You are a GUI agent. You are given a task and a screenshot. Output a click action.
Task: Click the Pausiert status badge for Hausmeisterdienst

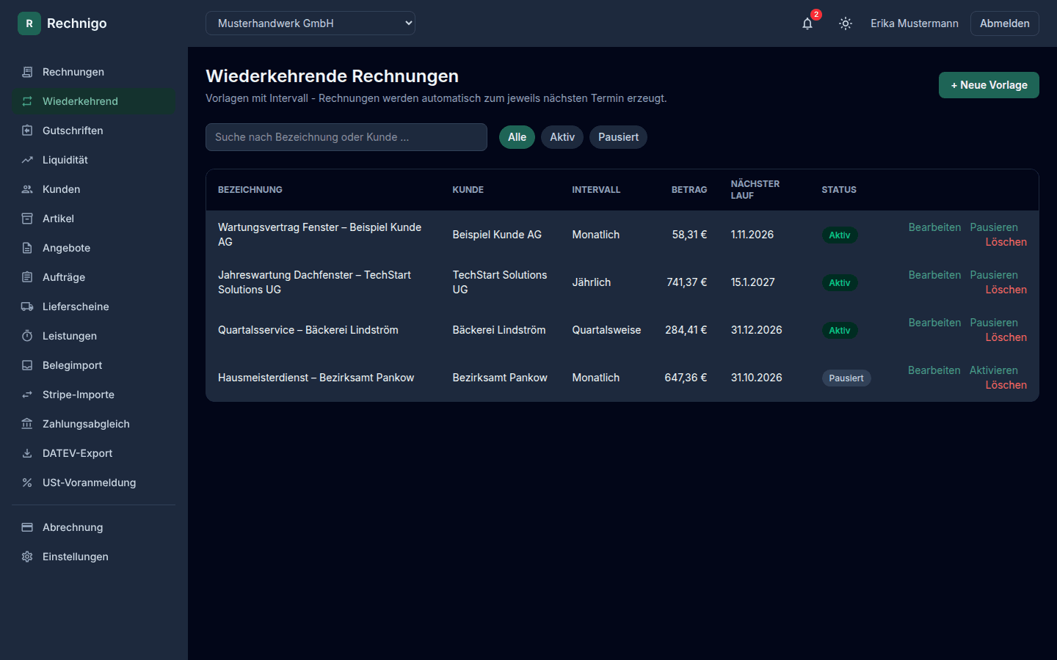tap(846, 378)
